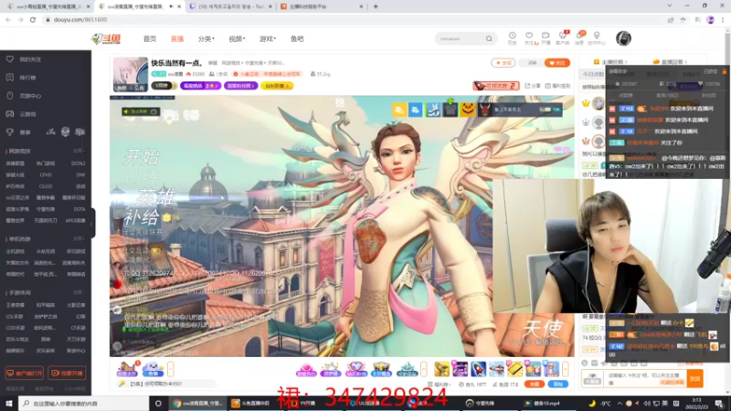This screenshot has height=411, width=731.
Task: Click the 我要开播 button
Action: click(67, 374)
